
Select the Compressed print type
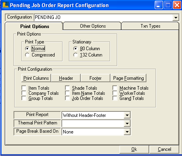pyautogui.click(x=27, y=55)
